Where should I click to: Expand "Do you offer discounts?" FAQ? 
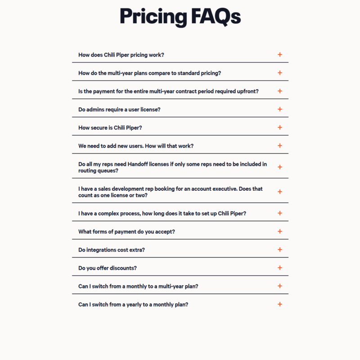[x=108, y=268]
